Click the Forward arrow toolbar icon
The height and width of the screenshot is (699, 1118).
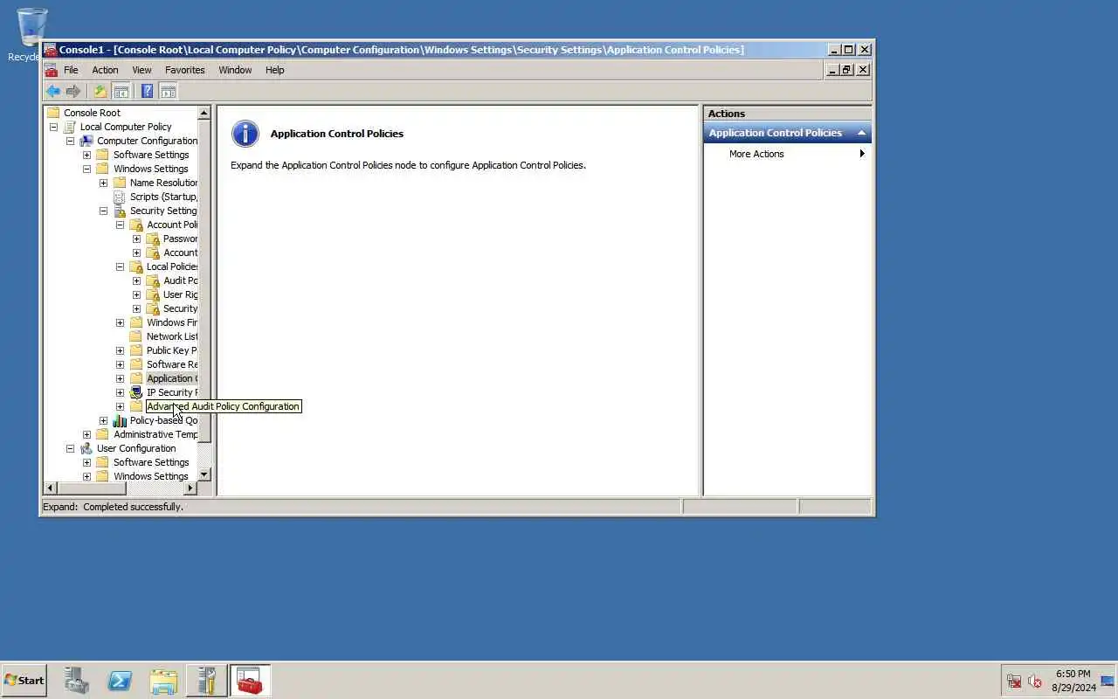(73, 91)
